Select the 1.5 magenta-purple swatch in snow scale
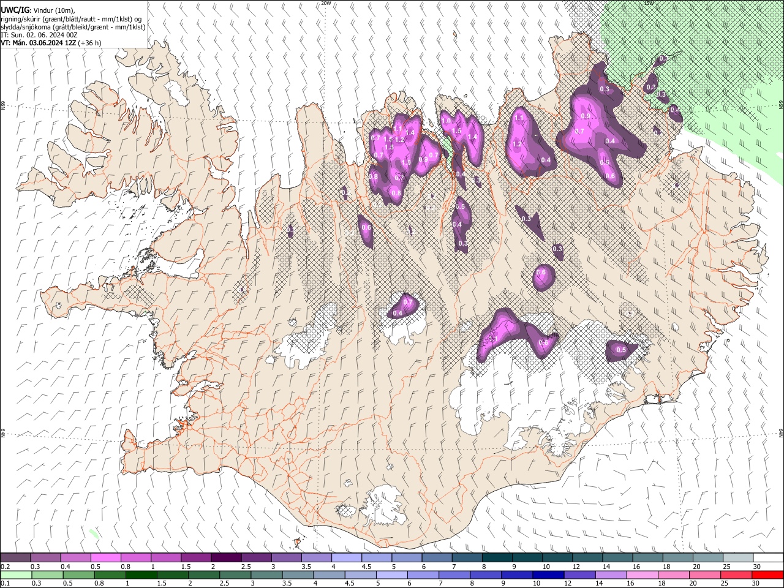The width and height of the screenshot is (784, 588). (x=195, y=558)
